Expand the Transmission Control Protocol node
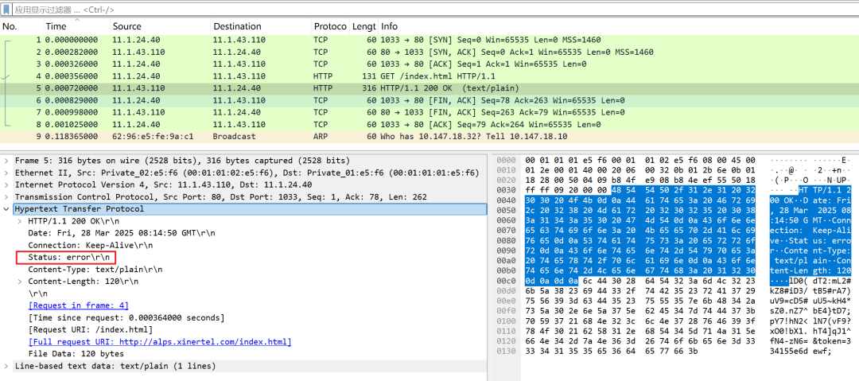 click(7, 196)
